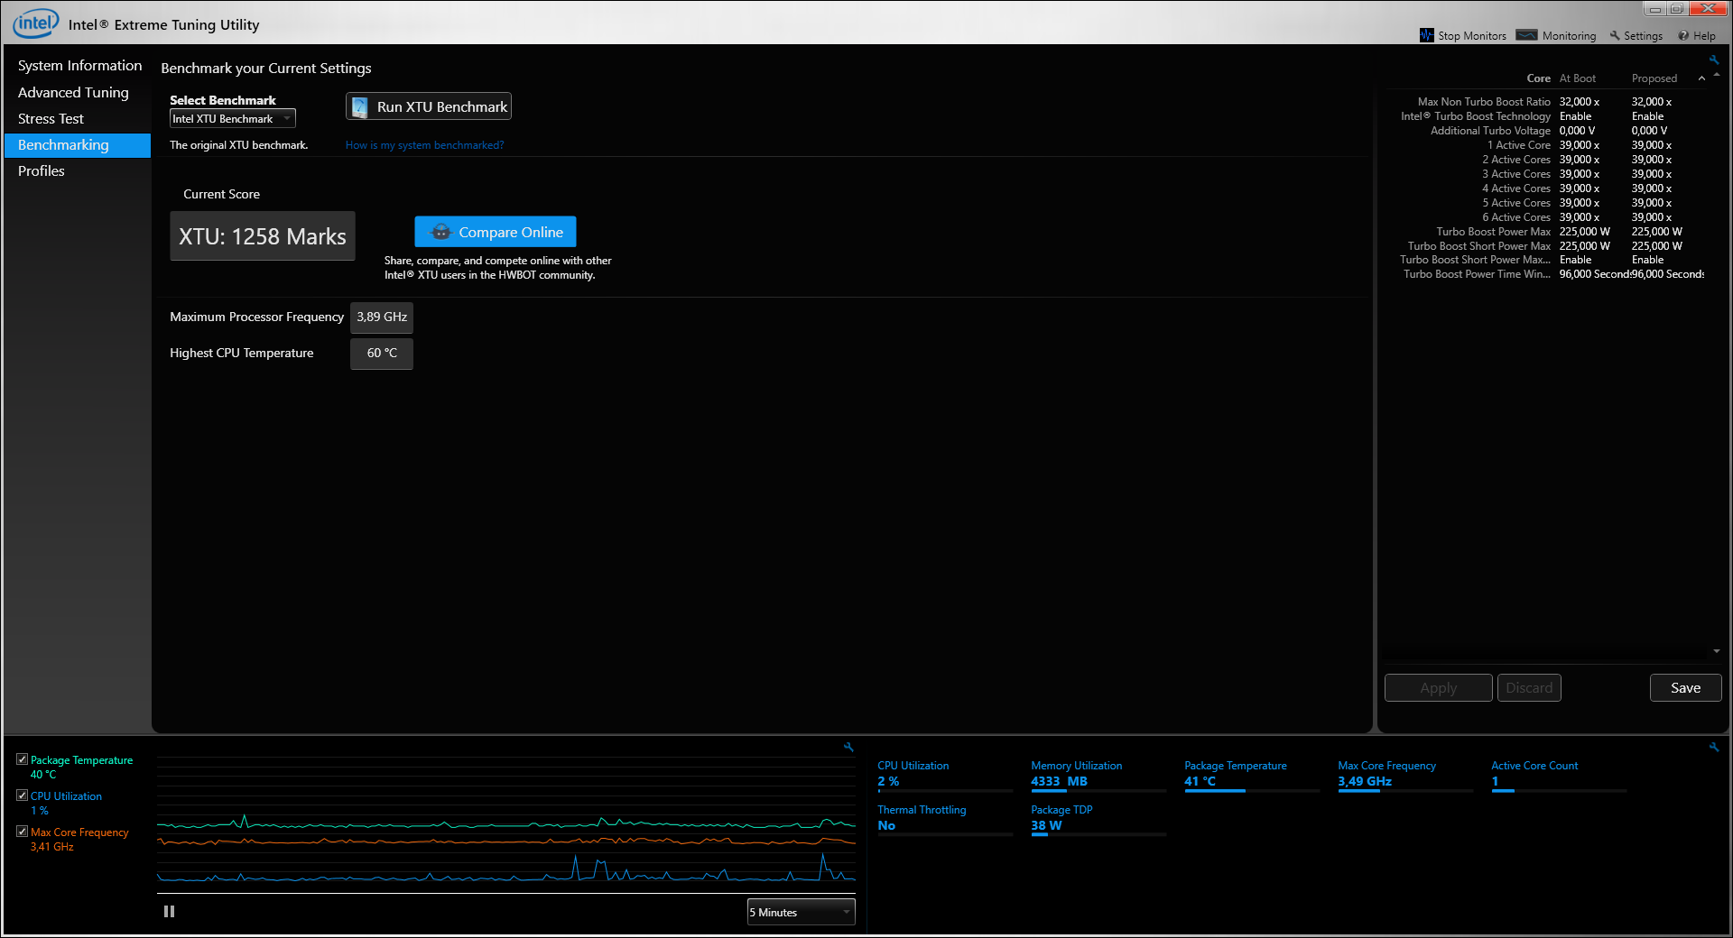Click the At Boot column header
1733x938 pixels.
[1577, 78]
